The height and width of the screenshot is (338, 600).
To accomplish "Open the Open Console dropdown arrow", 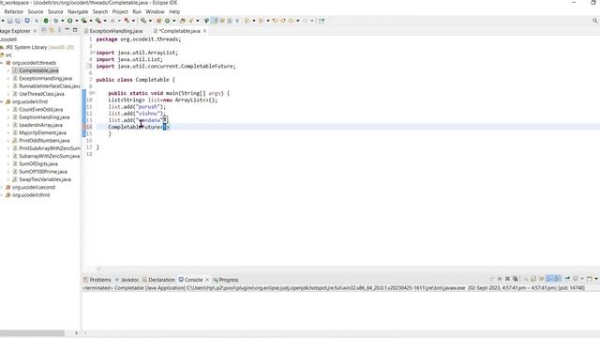I will coord(596,279).
